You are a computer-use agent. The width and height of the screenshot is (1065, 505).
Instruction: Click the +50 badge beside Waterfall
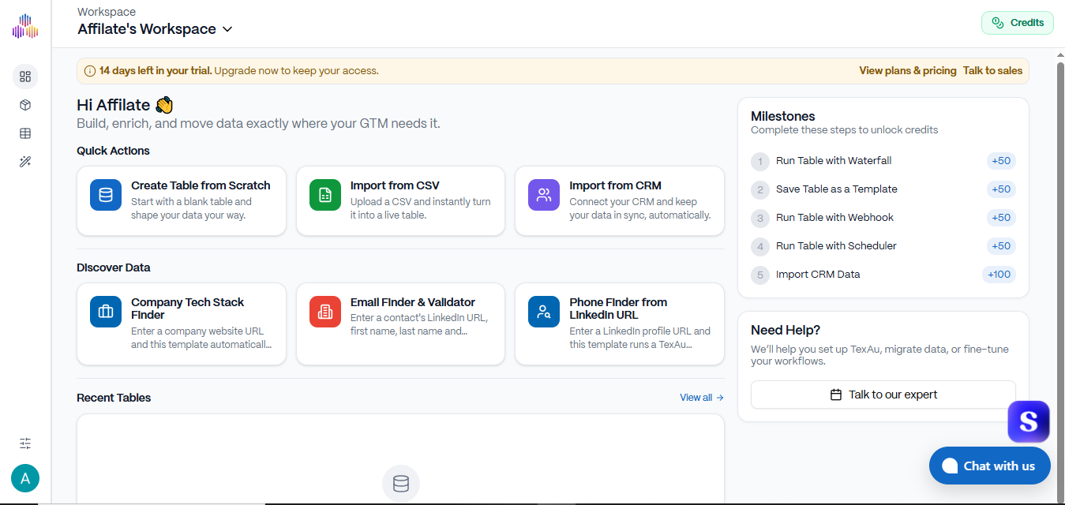coord(1001,161)
